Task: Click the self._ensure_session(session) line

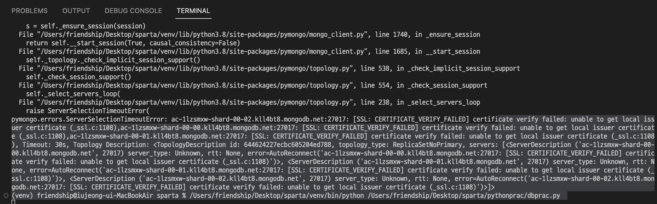Action: (86, 26)
